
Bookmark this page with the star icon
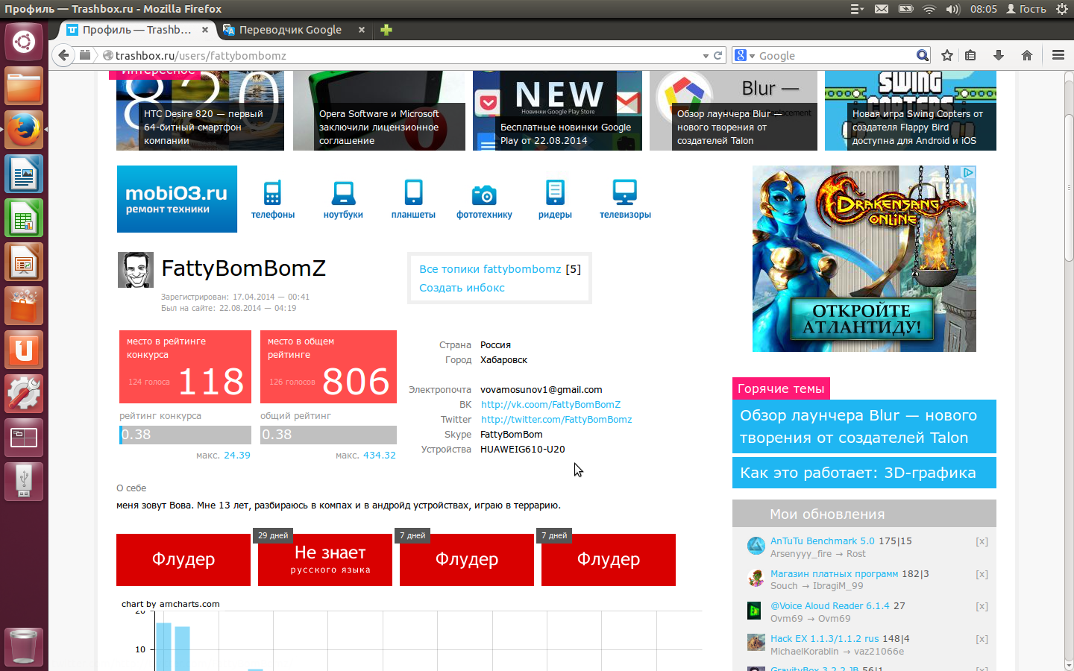click(x=947, y=55)
